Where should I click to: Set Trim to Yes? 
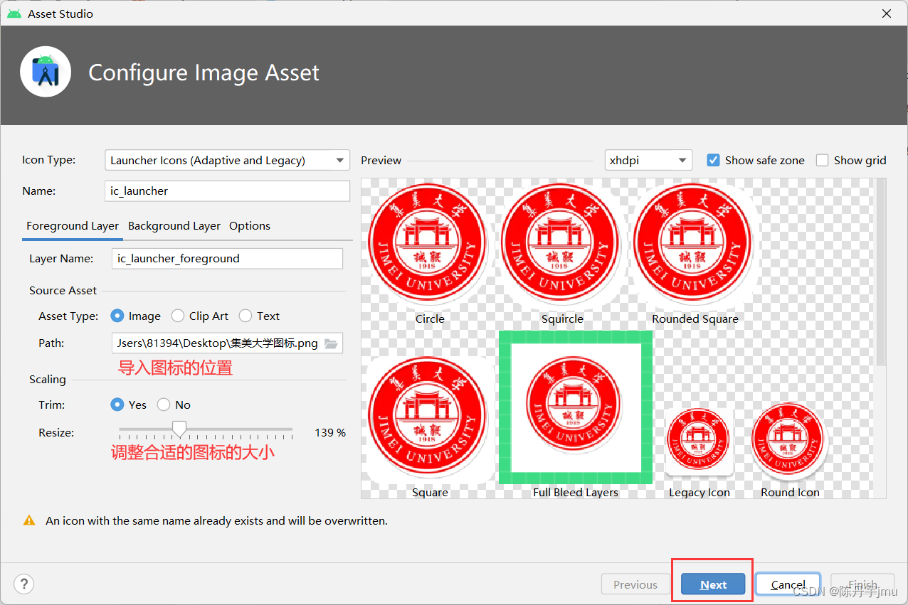point(117,405)
